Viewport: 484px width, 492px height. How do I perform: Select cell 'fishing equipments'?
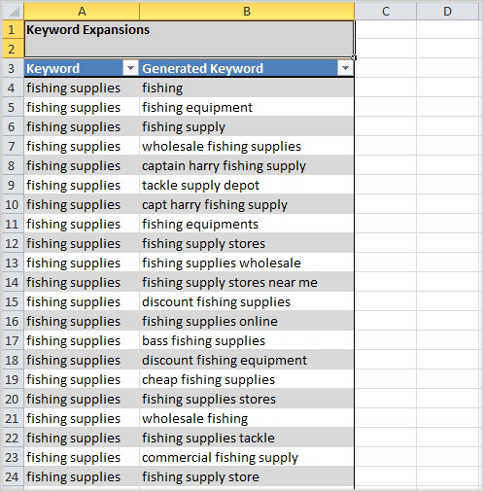coord(247,224)
